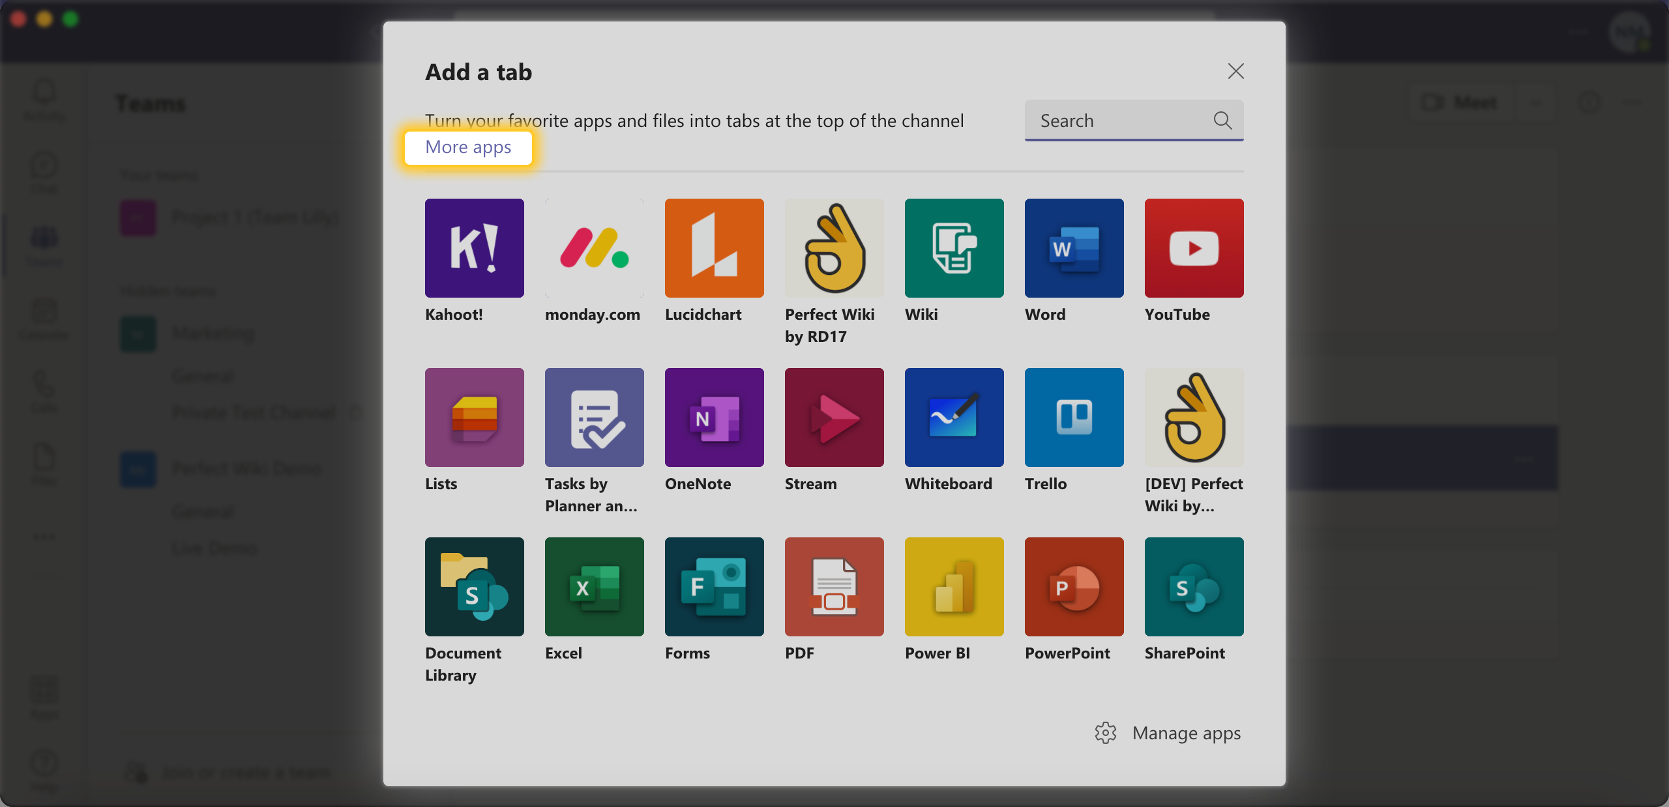Open Manage apps settings
Viewport: 1669px width, 807px height.
point(1168,733)
